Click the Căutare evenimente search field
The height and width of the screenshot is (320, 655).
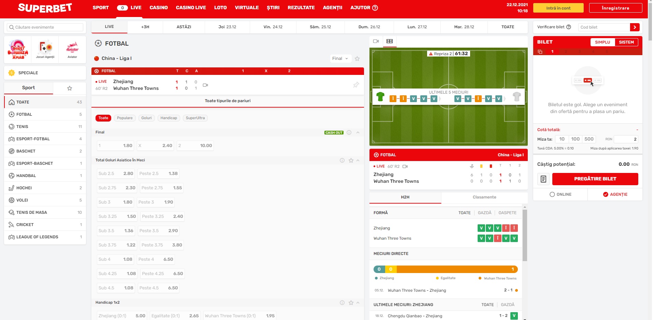point(45,27)
